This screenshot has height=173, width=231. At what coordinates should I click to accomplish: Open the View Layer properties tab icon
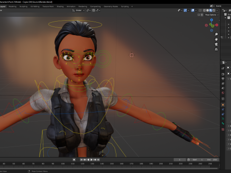click(223, 84)
